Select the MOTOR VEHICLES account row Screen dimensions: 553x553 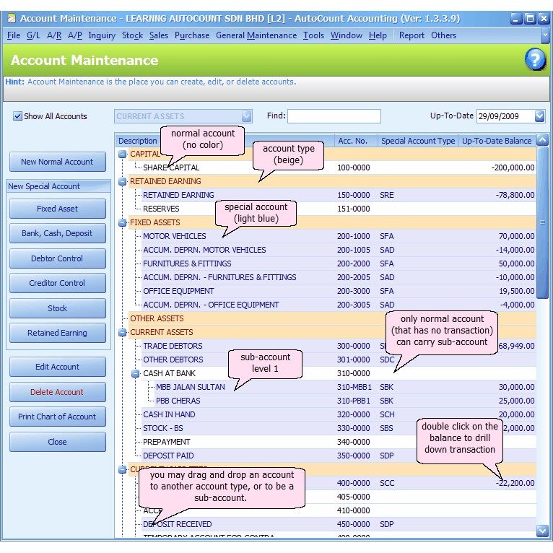pyautogui.click(x=174, y=236)
